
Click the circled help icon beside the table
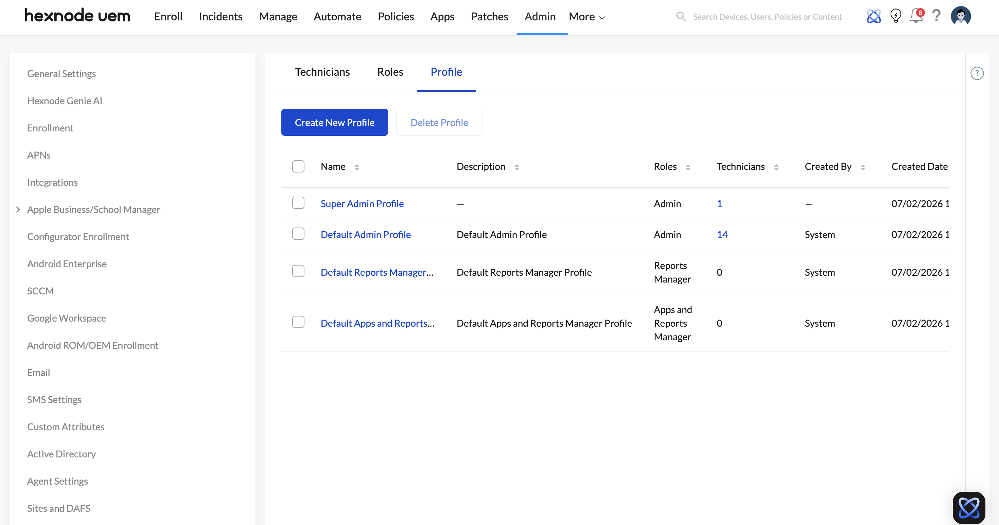click(x=977, y=73)
